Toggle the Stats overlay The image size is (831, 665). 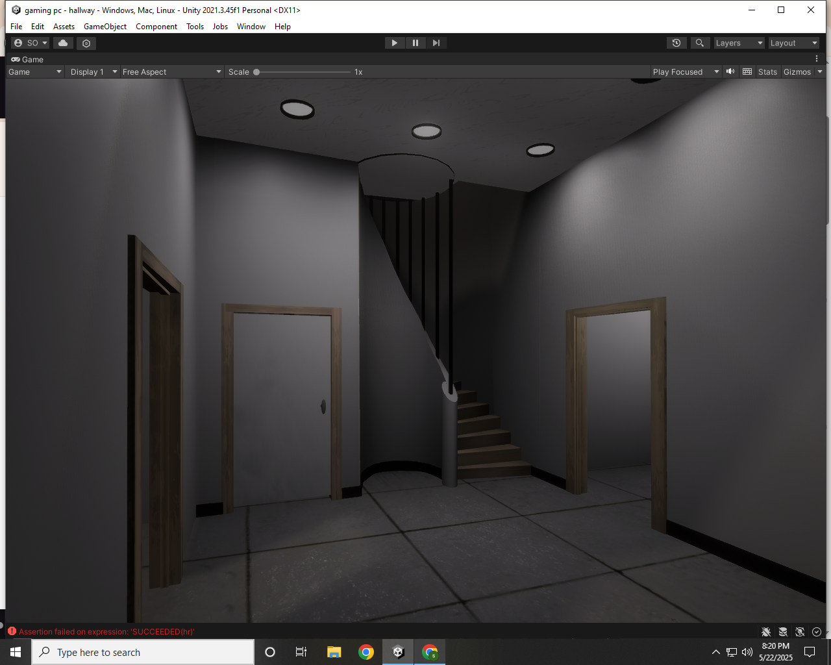[x=767, y=72]
